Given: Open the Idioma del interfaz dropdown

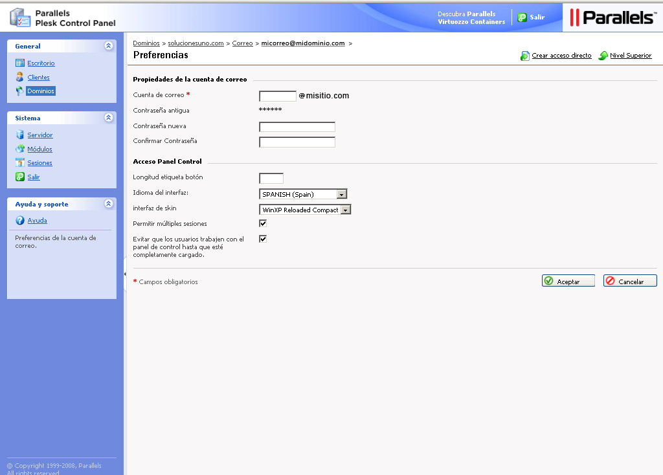Looking at the screenshot, I should click(303, 194).
